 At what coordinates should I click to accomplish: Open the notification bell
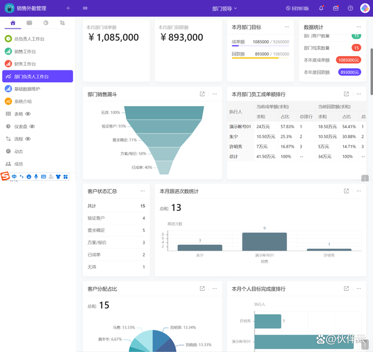pos(321,8)
